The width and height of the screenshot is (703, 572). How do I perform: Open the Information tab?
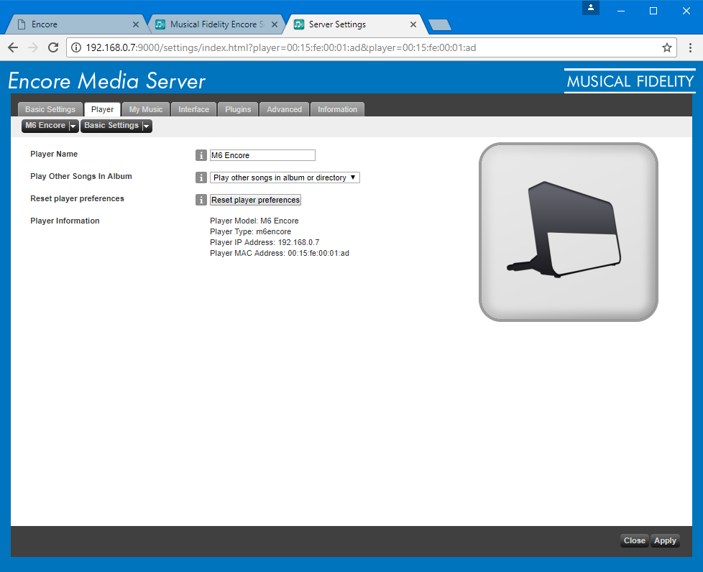(337, 109)
